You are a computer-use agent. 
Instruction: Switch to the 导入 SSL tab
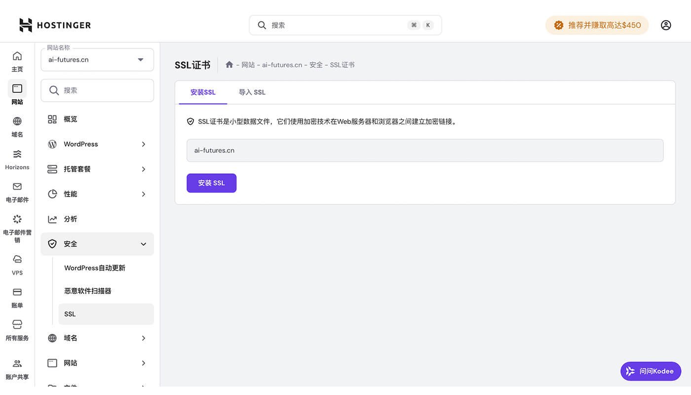[x=252, y=92]
